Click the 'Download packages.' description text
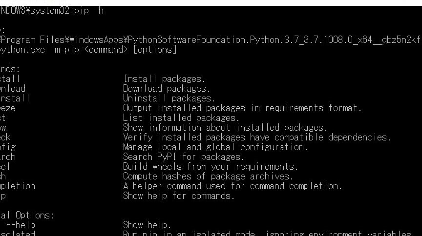Image resolution: width=422 pixels, height=236 pixels. 167,88
